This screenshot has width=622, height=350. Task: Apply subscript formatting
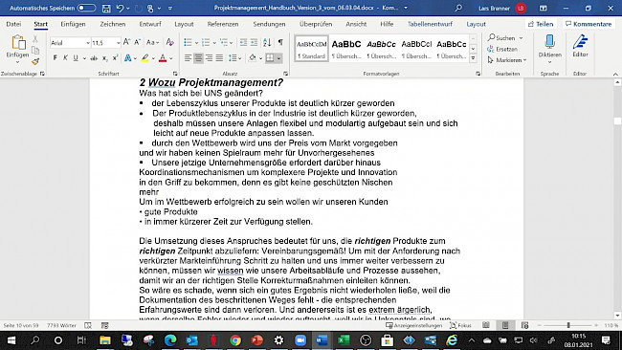pyautogui.click(x=104, y=58)
